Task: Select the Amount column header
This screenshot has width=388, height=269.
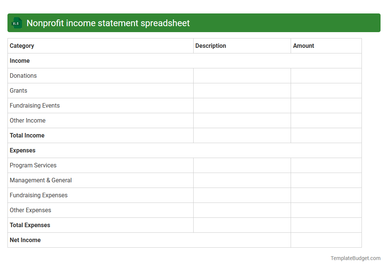Action: pos(304,46)
